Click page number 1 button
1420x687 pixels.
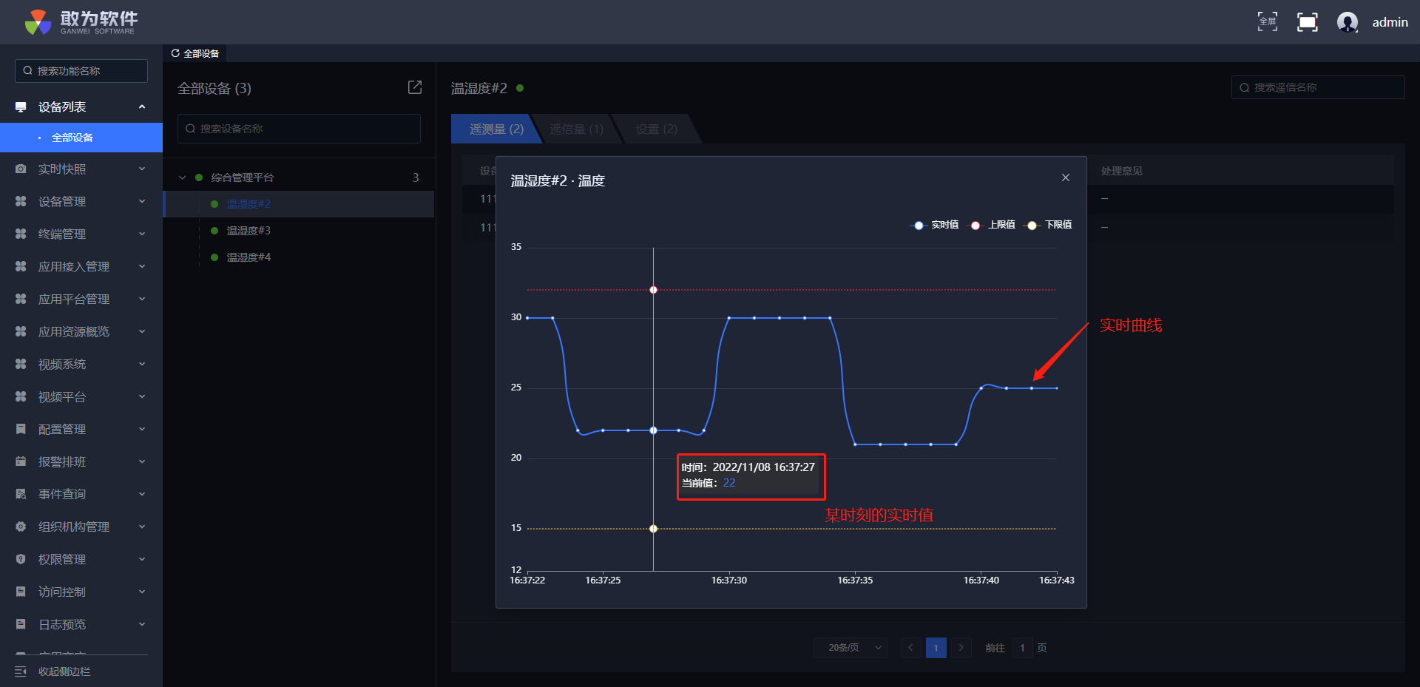tap(936, 648)
